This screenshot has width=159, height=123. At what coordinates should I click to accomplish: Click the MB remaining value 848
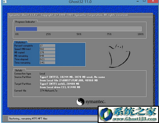coord(47,56)
